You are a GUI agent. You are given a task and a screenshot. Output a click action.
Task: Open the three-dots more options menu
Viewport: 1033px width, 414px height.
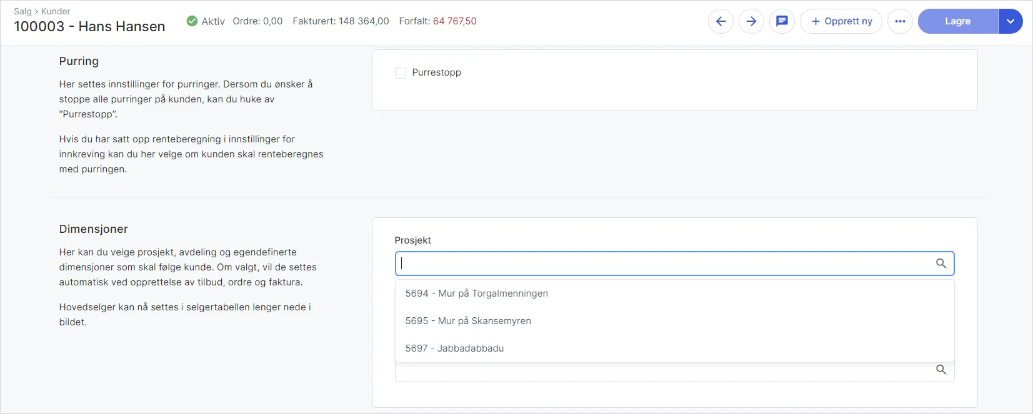[900, 21]
